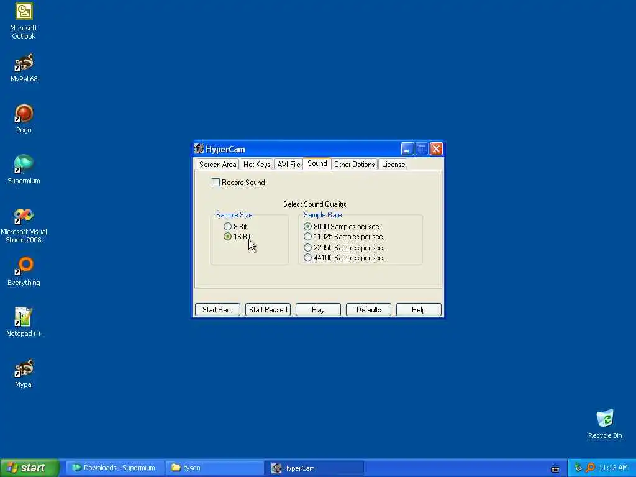Switch to the Screen Area tab
The width and height of the screenshot is (636, 477).
[217, 164]
